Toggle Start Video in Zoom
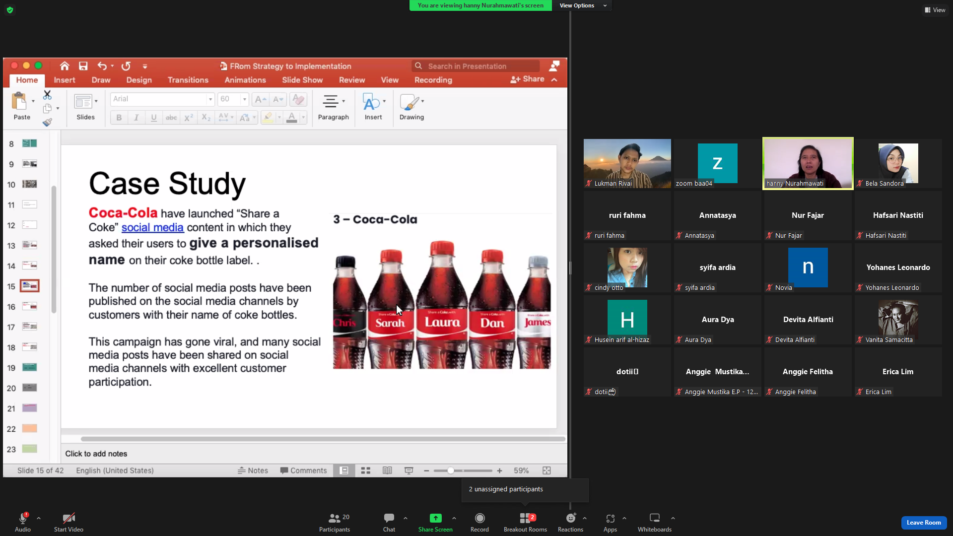Image resolution: width=953 pixels, height=536 pixels. (x=68, y=522)
